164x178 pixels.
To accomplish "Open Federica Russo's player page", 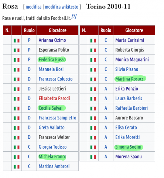I will pyautogui.click(x=52, y=60).
